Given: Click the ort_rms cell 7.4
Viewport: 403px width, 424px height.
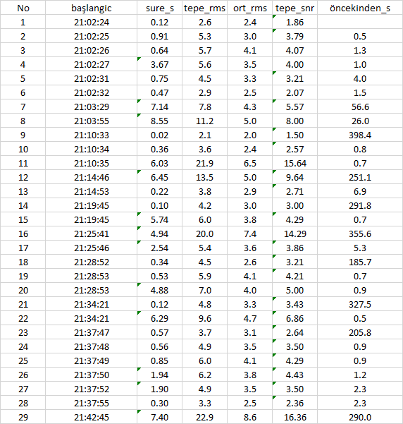Looking at the screenshot, I should point(250,234).
